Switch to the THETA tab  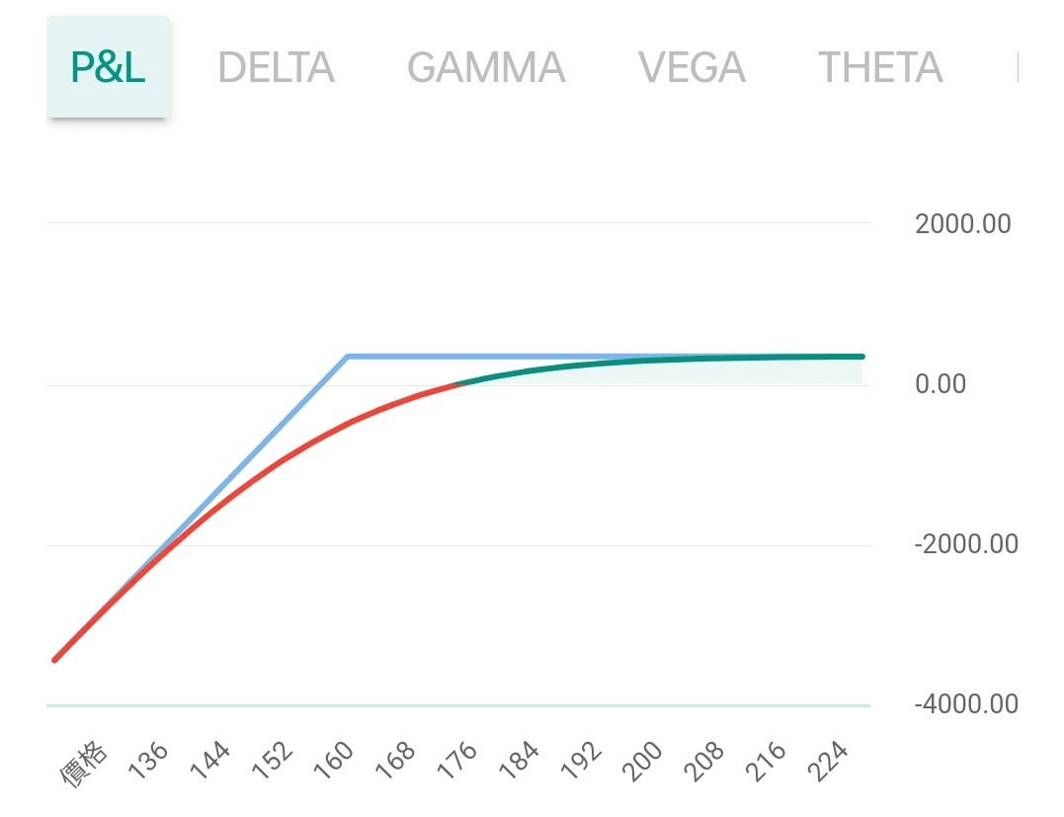(x=879, y=67)
